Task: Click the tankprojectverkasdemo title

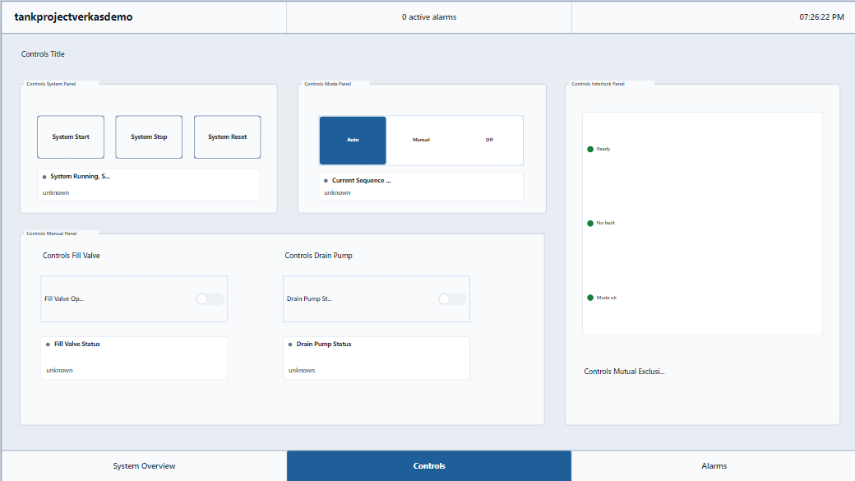Action: point(73,17)
